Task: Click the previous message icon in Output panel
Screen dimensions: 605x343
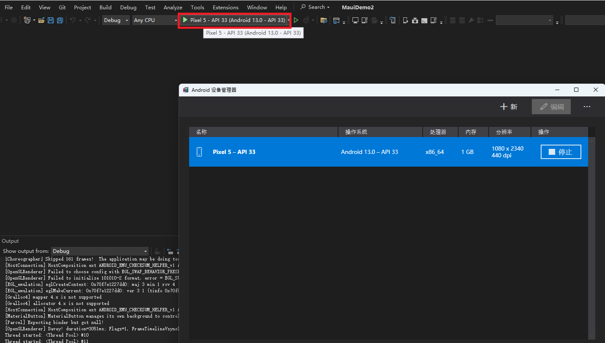Action: [170, 251]
